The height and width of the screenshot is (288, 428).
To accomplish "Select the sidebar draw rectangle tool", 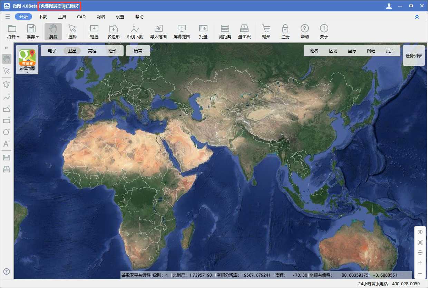I will (x=7, y=120).
